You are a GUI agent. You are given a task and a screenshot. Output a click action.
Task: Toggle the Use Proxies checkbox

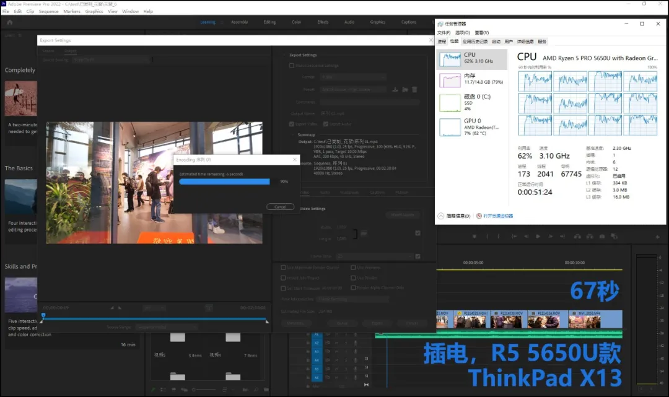[x=353, y=278]
